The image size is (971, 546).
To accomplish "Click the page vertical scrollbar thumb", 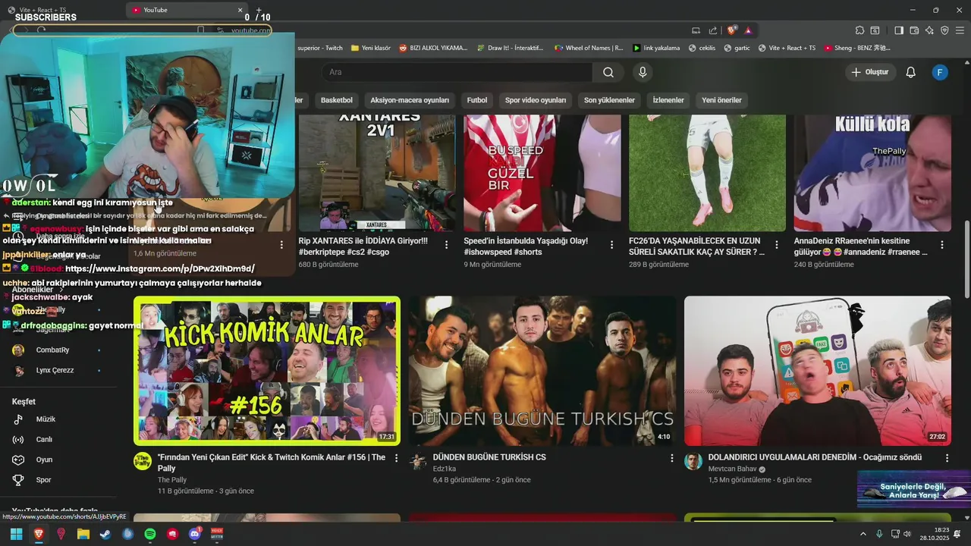I will click(x=966, y=259).
